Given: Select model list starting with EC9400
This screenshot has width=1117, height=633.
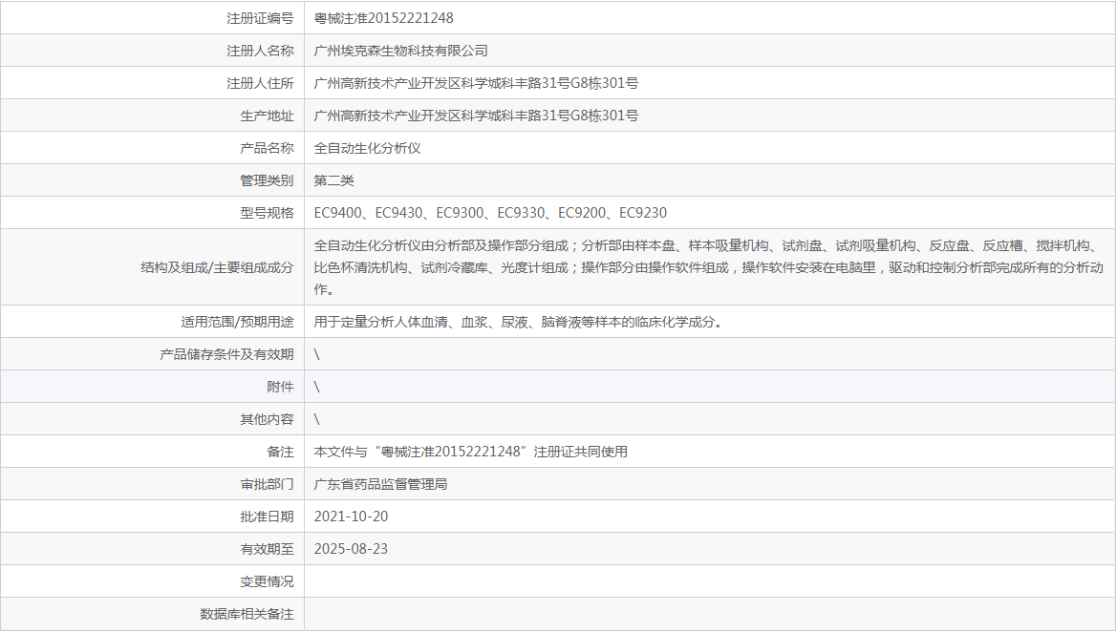Looking at the screenshot, I should [x=490, y=213].
